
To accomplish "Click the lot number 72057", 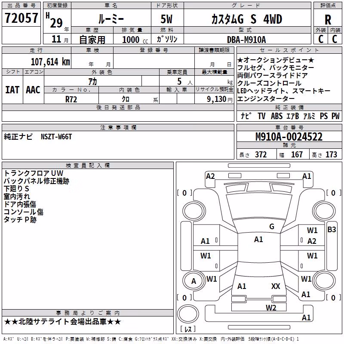I will point(21,18).
